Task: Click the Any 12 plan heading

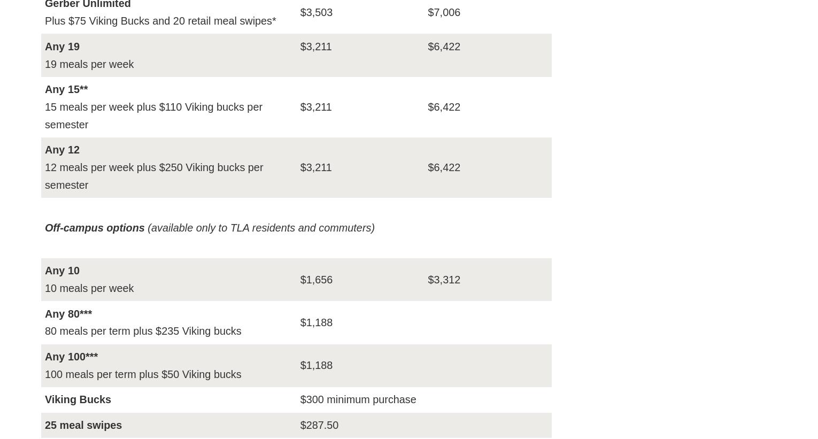Action: [x=62, y=150]
